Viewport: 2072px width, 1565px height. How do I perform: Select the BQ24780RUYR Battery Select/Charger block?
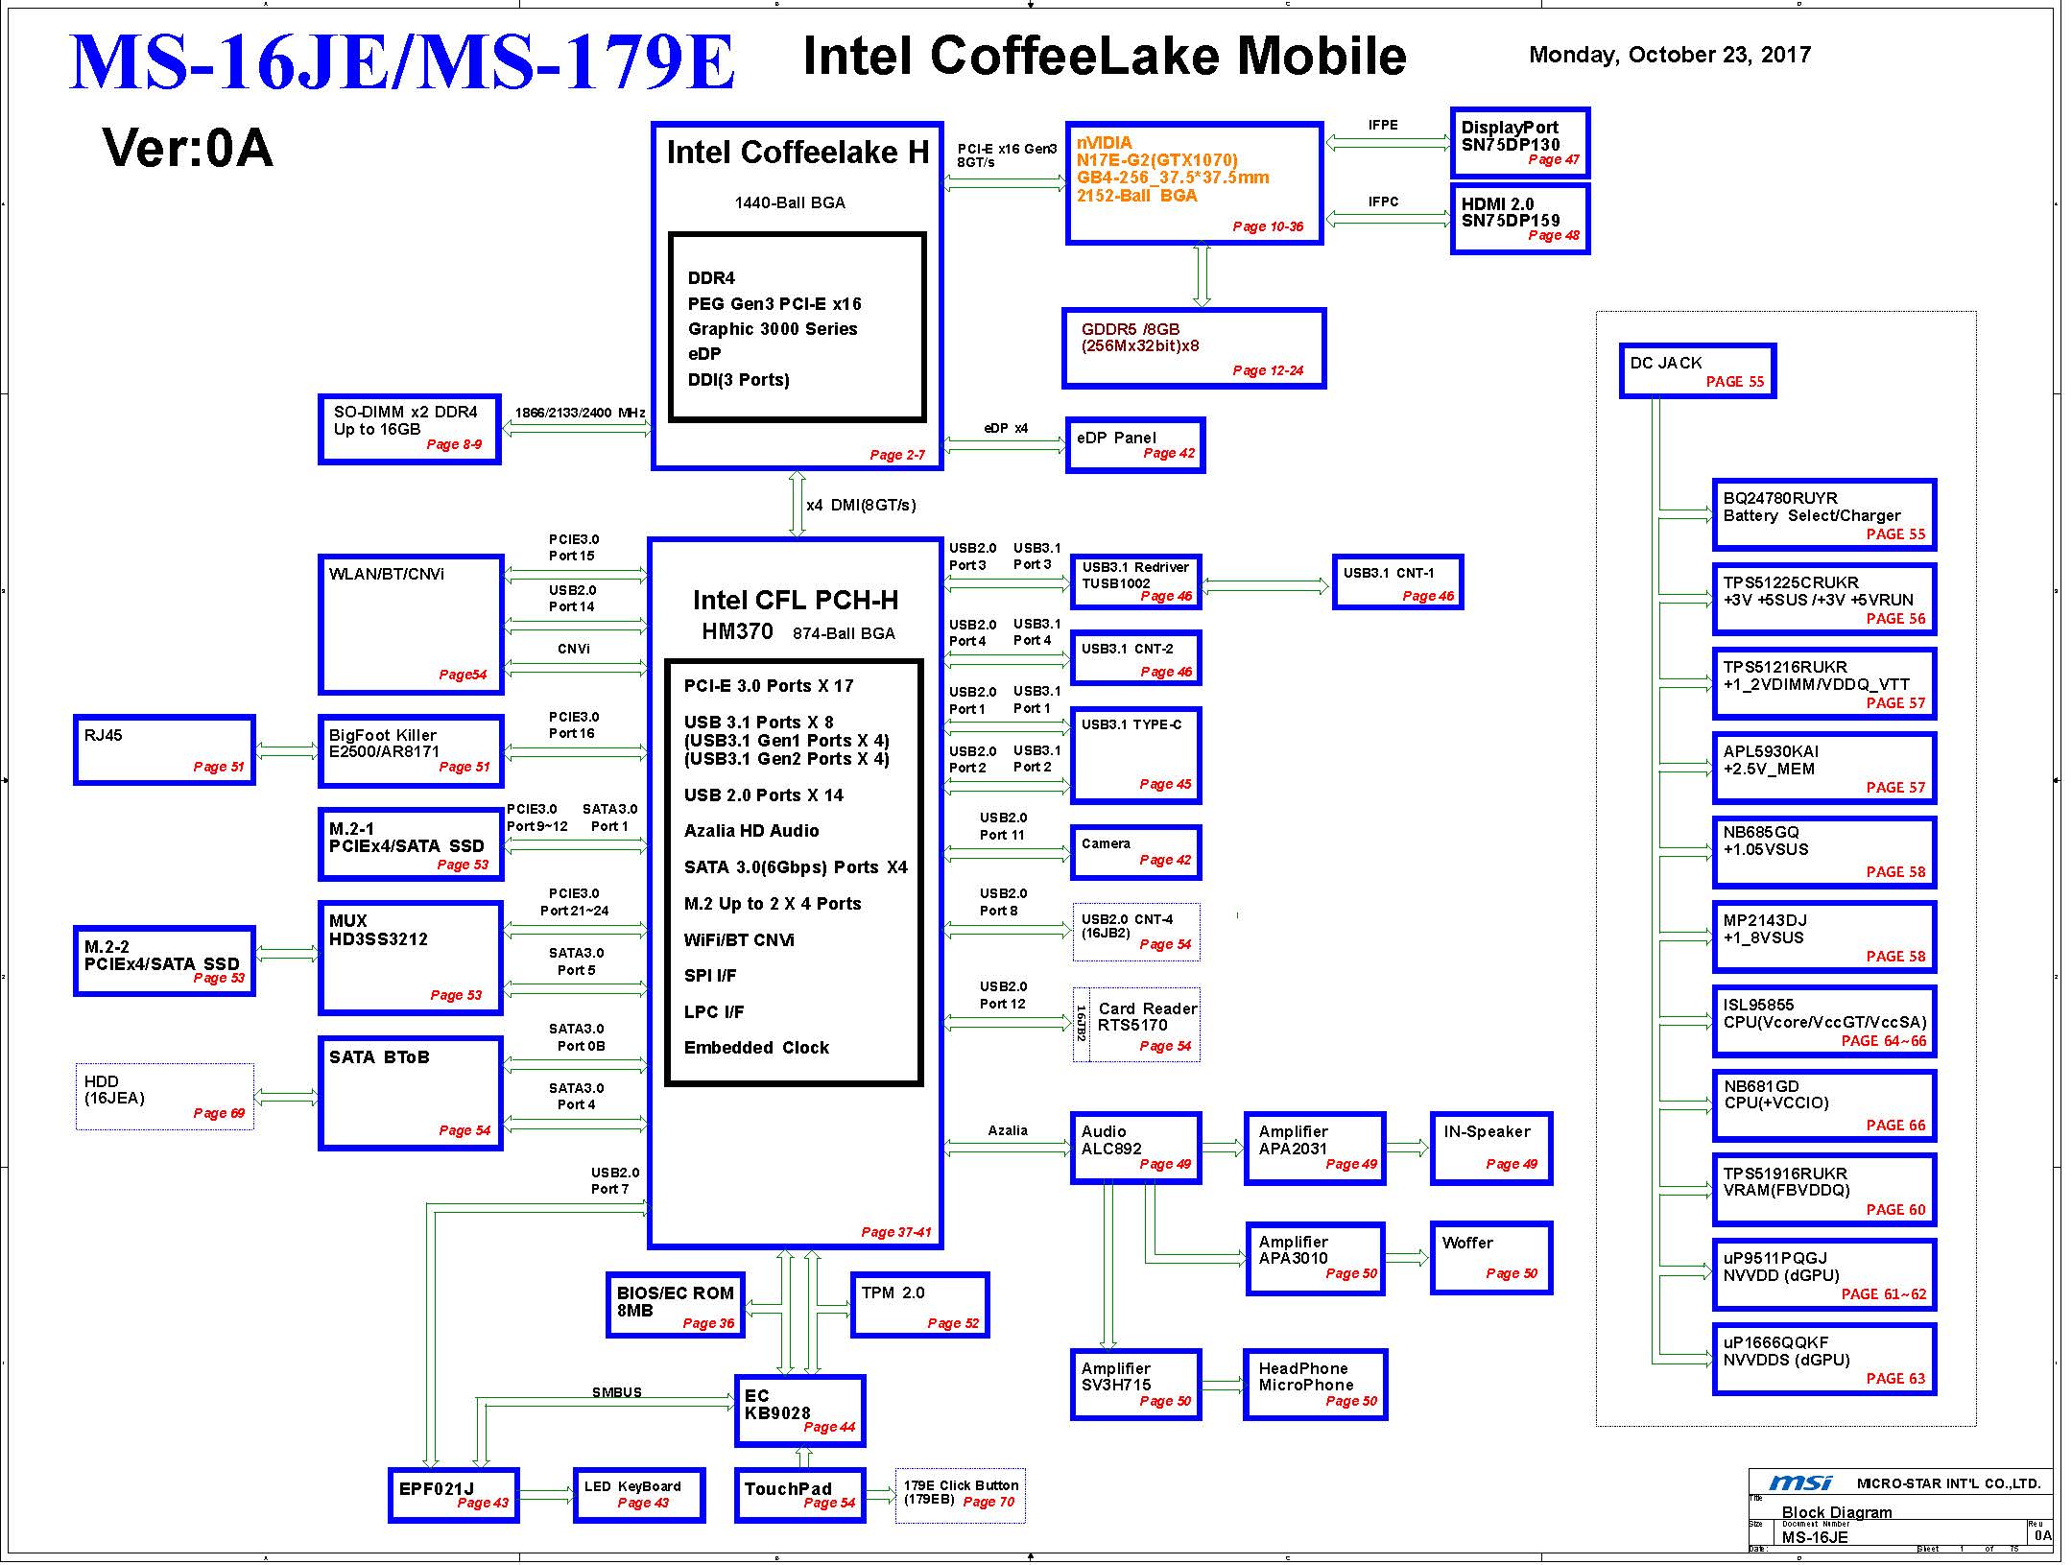tap(1824, 515)
